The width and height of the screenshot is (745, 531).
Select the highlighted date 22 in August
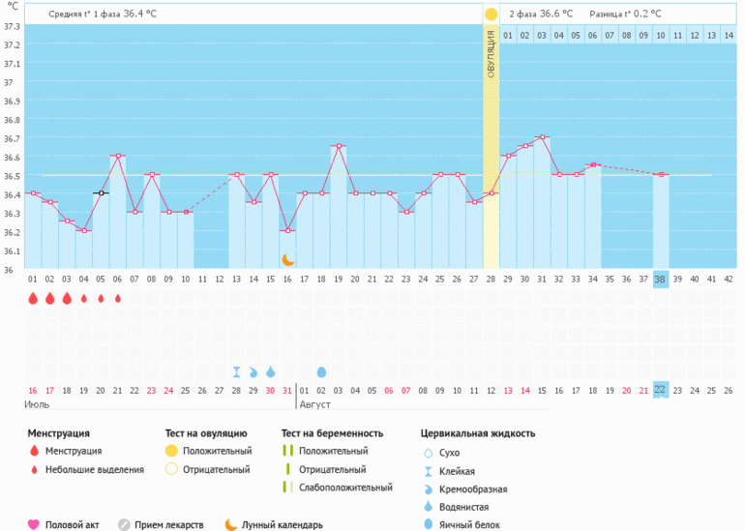661,390
